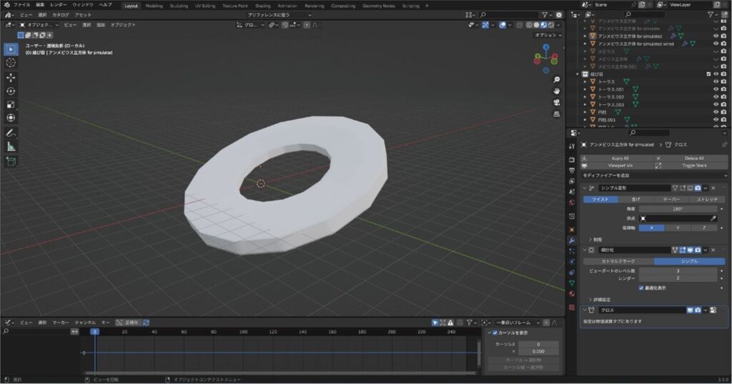
Task: Toggle render visibility of the クロス modifier
Action: point(698,310)
